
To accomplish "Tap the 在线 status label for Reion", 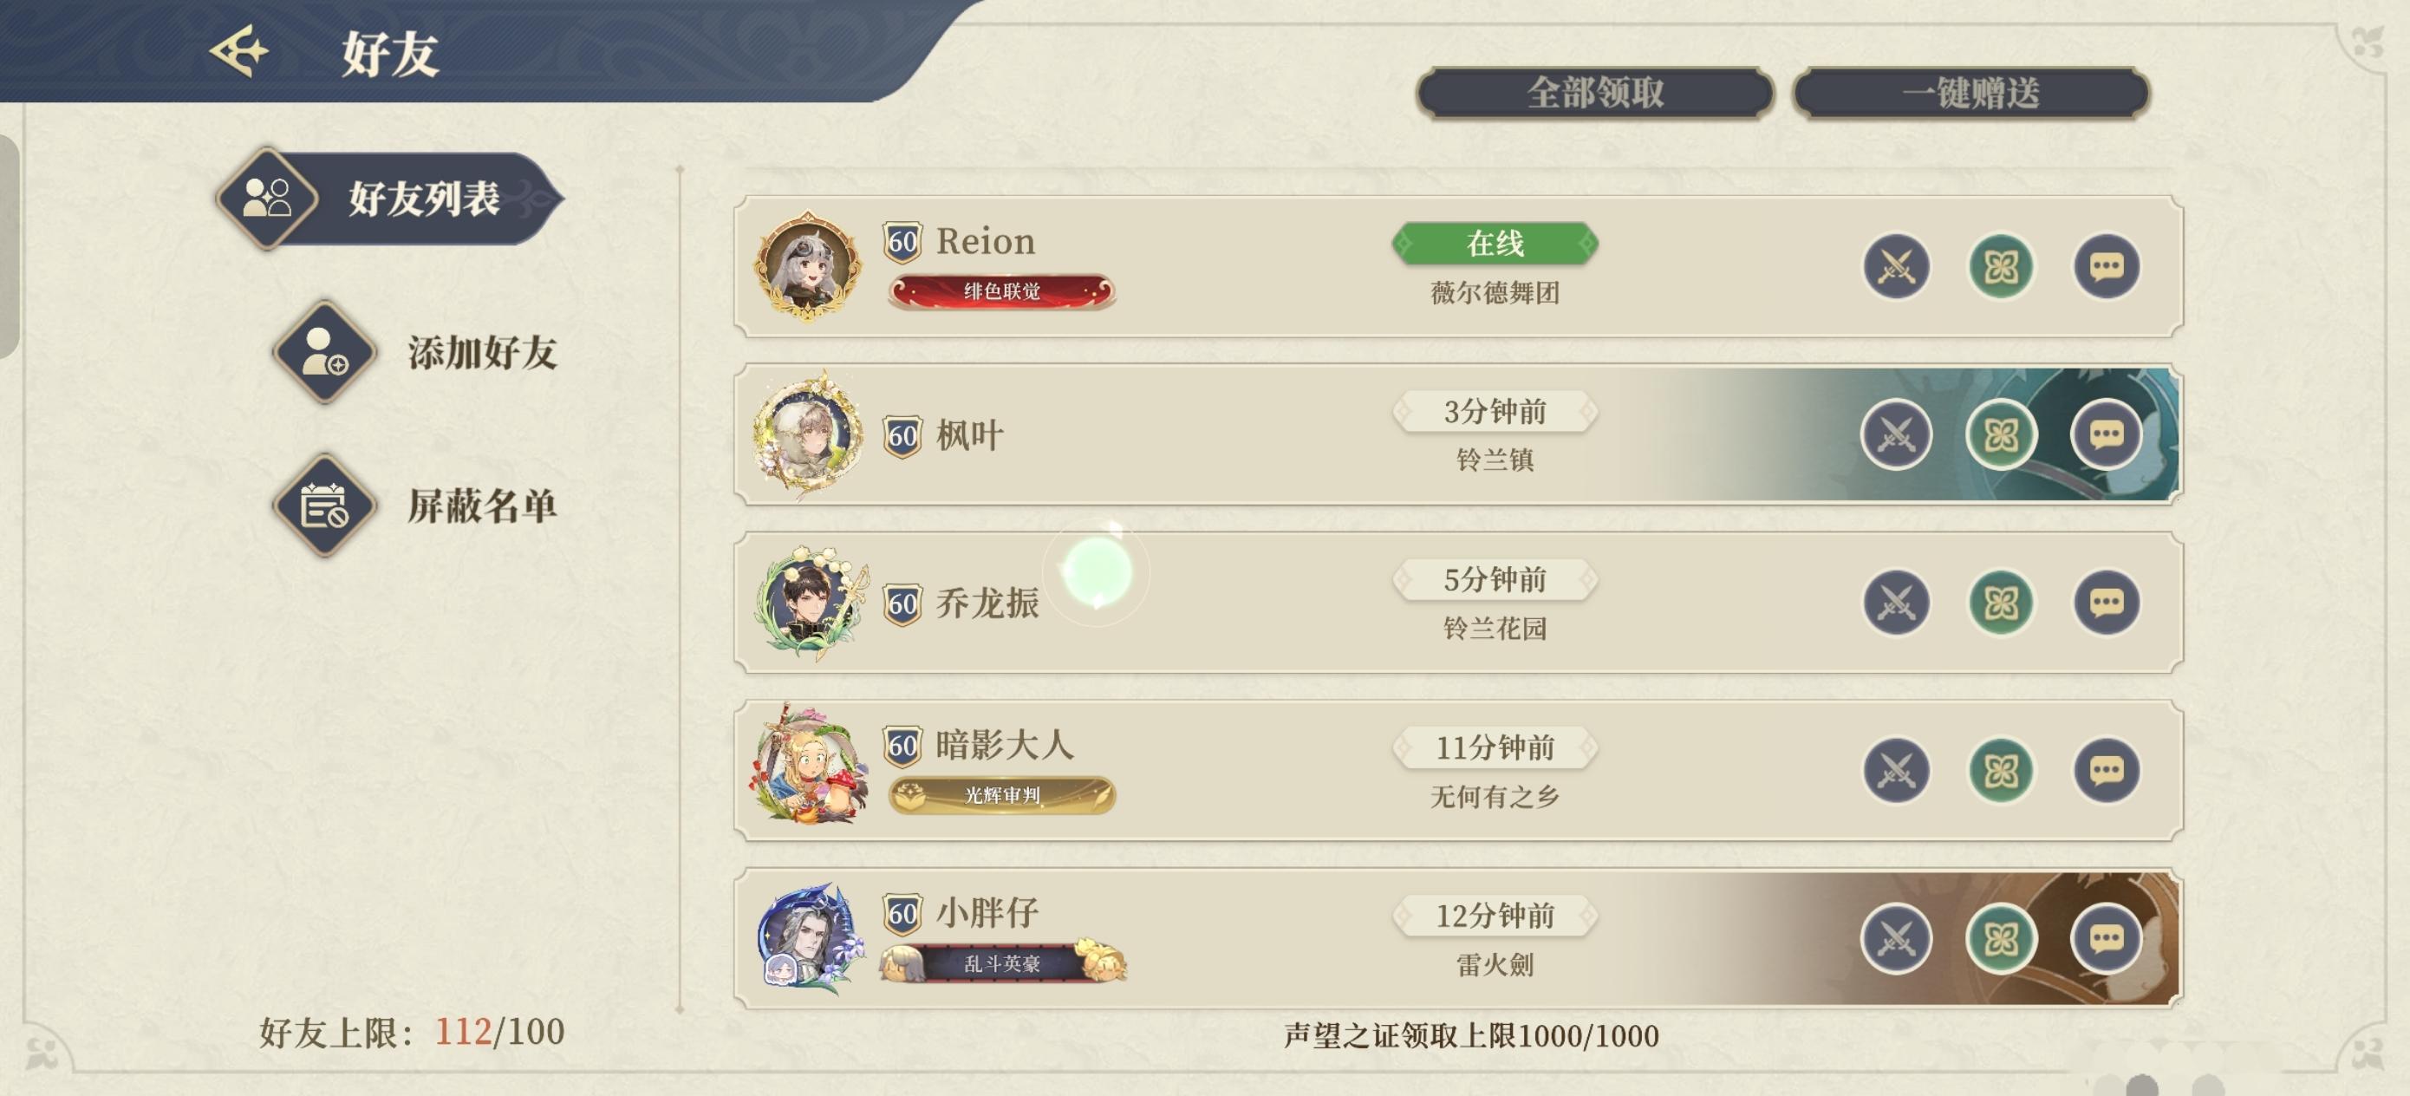I will tap(1494, 244).
